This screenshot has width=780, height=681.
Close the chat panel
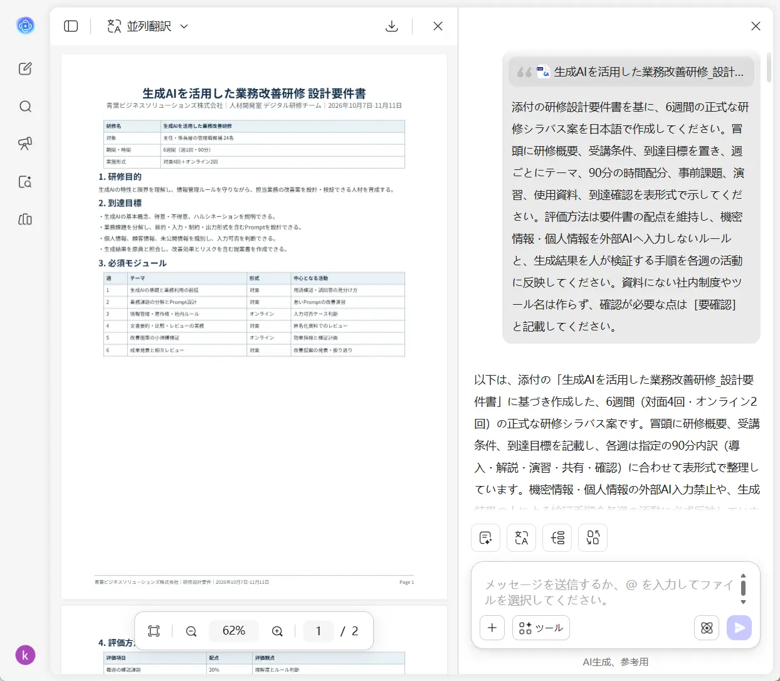756,26
